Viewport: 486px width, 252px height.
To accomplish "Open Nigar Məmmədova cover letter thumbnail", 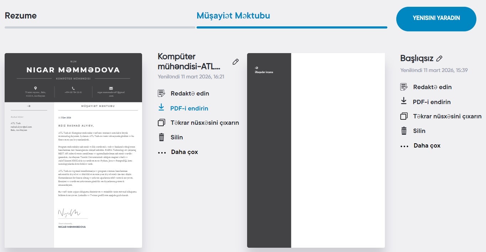I will point(73,150).
